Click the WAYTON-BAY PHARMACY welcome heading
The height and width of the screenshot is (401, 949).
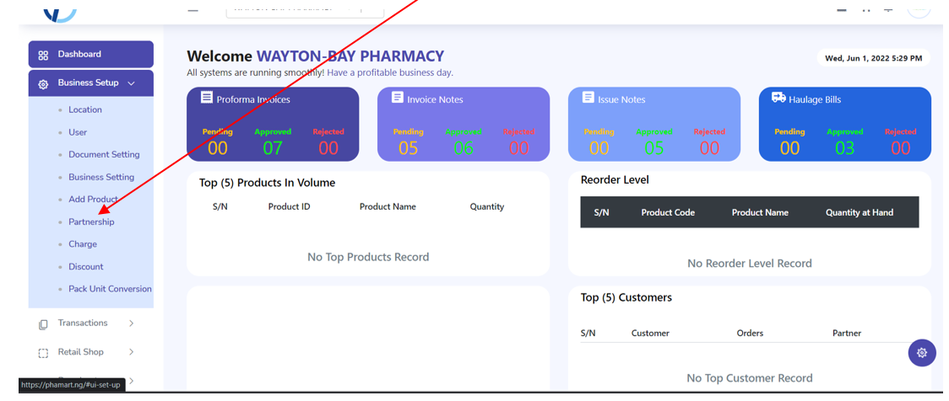click(x=350, y=56)
